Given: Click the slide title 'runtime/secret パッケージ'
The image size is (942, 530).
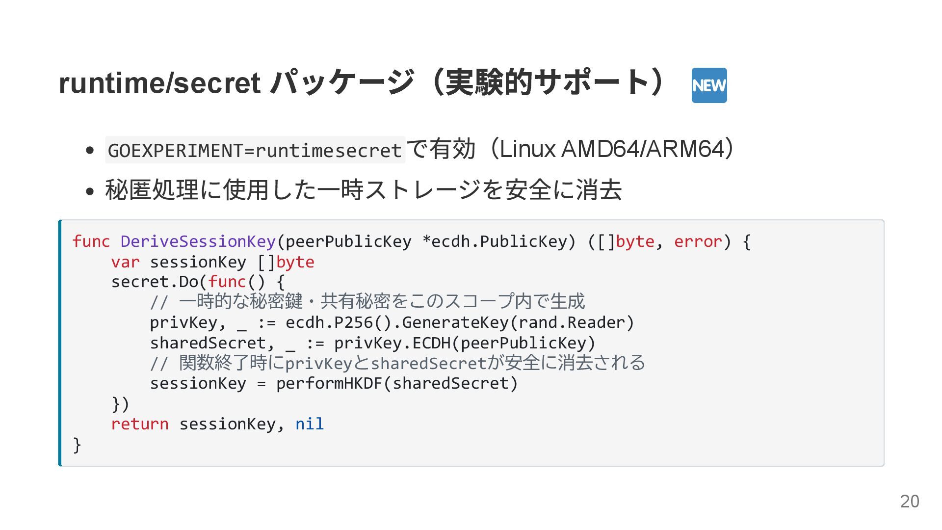Looking at the screenshot, I should [x=235, y=82].
